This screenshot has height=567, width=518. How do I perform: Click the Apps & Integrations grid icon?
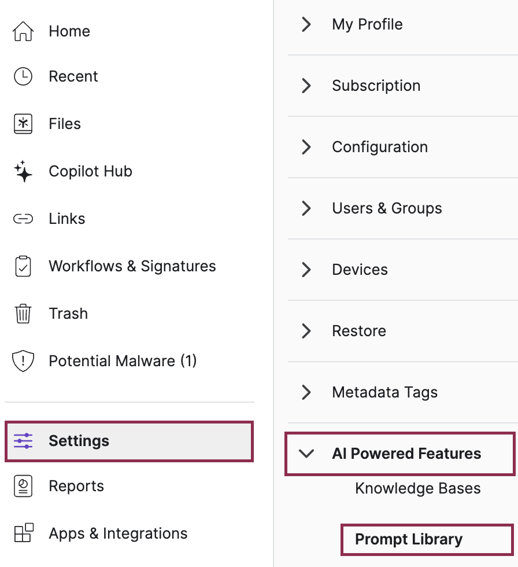click(x=24, y=533)
